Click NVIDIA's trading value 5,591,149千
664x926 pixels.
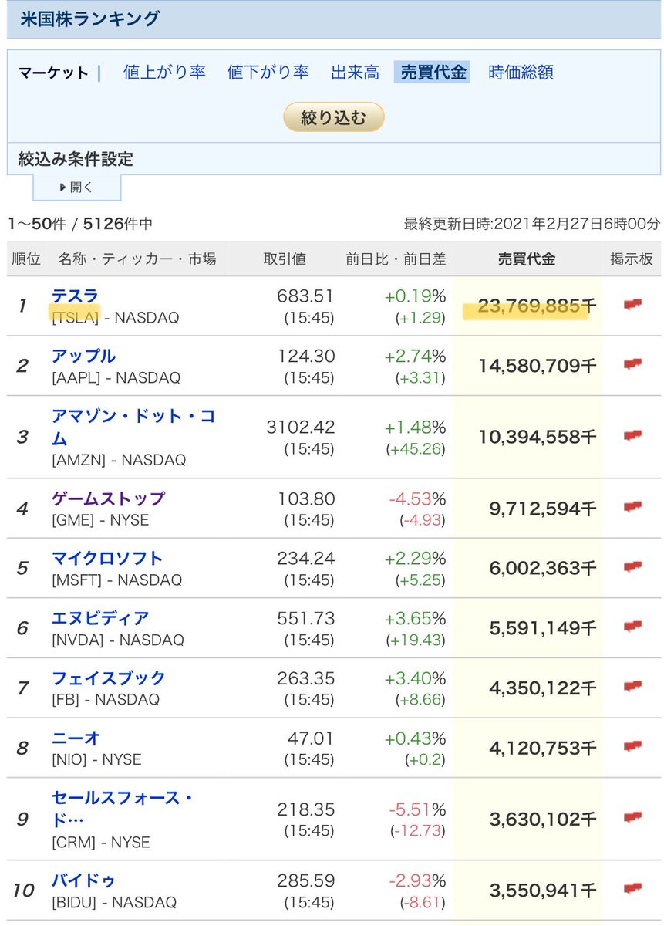tap(543, 628)
